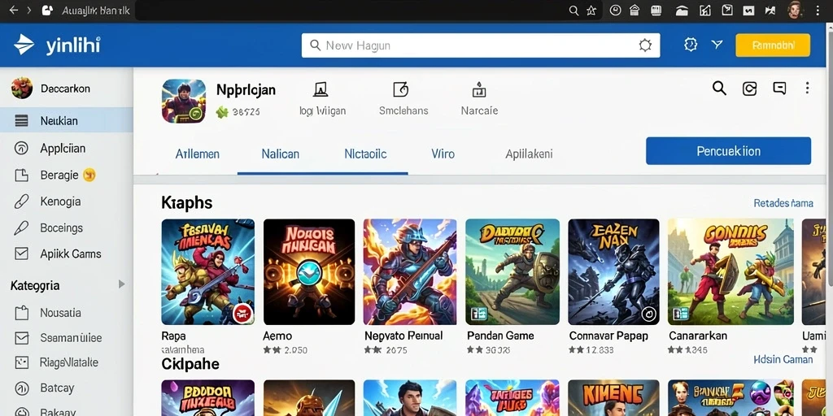The image size is (833, 416).
Task: Open the Rapa game thumbnail
Action: 207,271
